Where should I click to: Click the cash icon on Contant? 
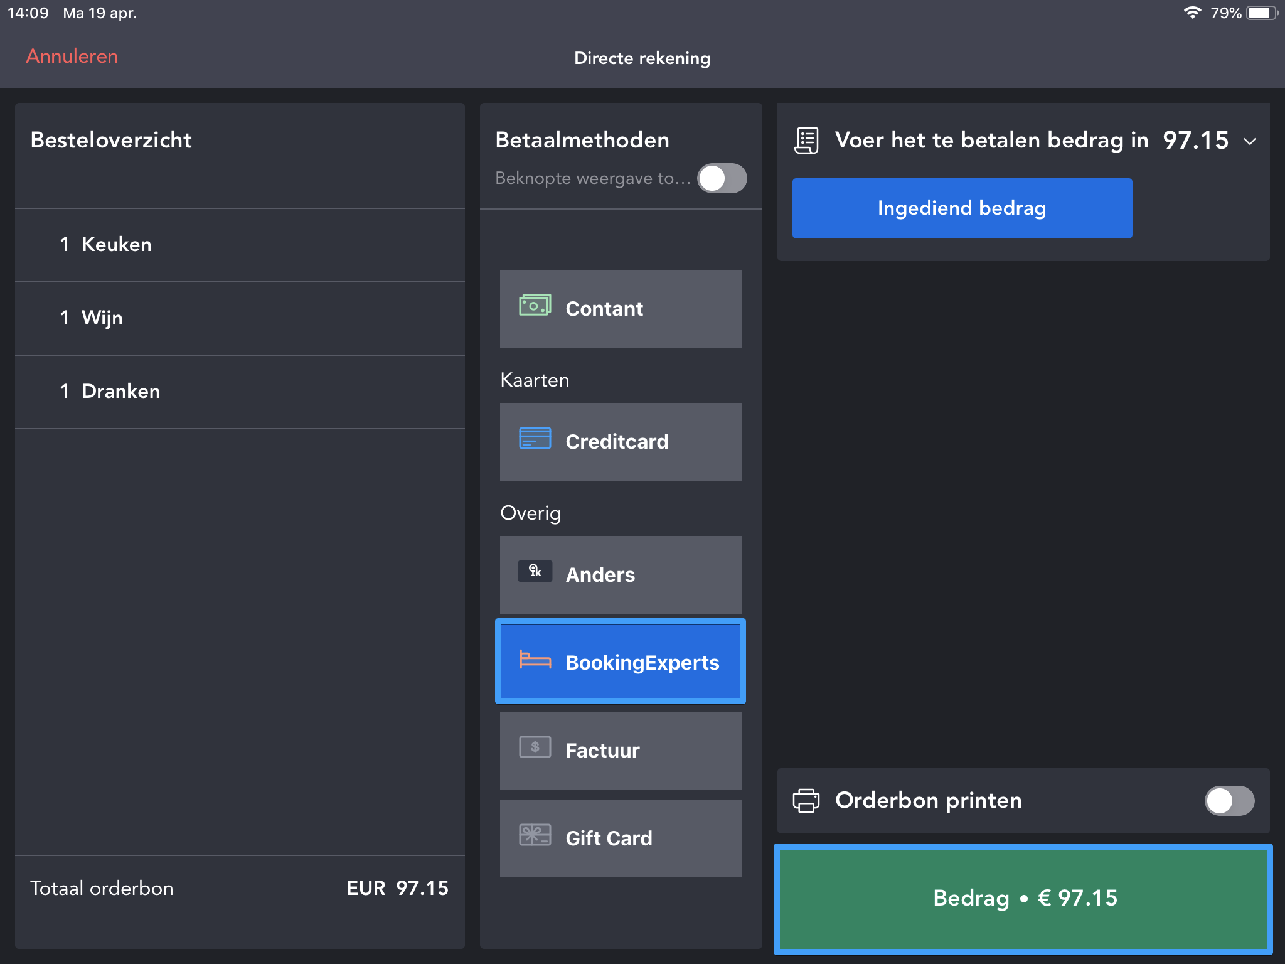[x=535, y=306]
